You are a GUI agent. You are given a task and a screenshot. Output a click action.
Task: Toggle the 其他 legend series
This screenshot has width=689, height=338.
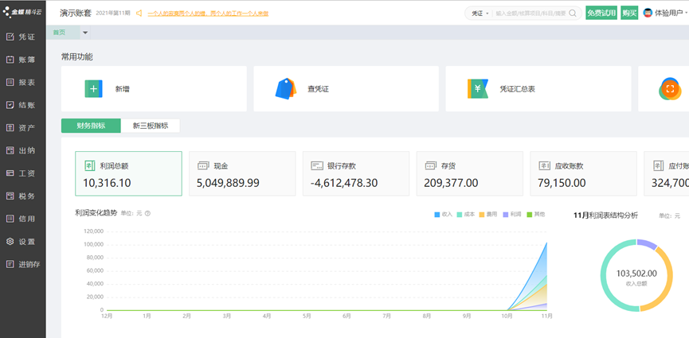pyautogui.click(x=535, y=214)
